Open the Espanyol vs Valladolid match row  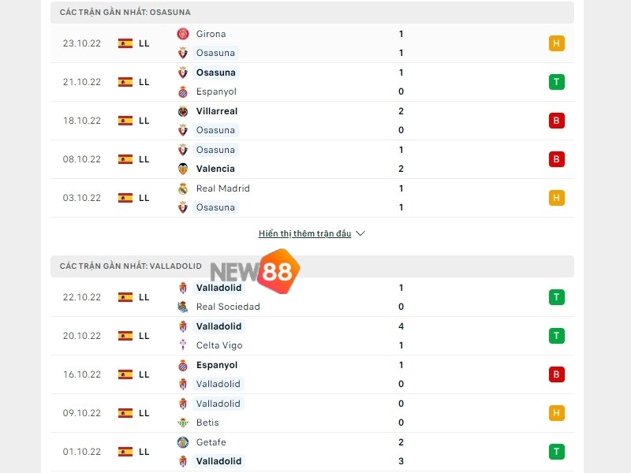(315, 374)
